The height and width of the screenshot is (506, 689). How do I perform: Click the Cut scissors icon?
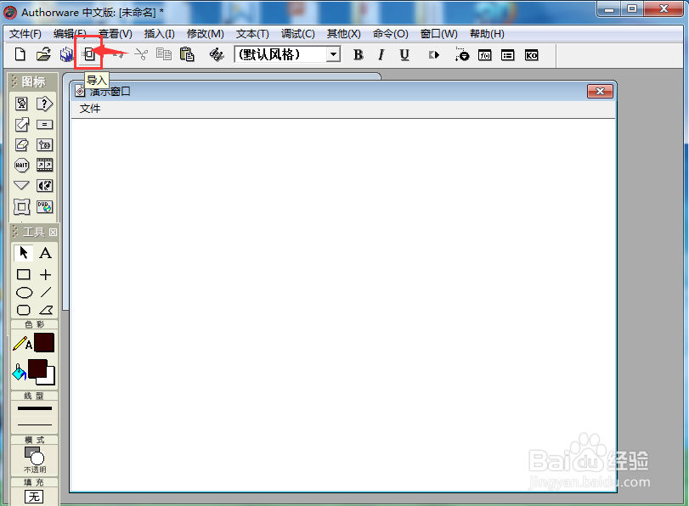(x=141, y=54)
